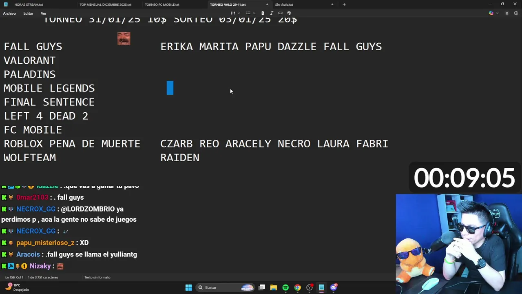Click the unsaved dot on TORNEO VALO tab
522x294 pixels.
[x=267, y=4]
